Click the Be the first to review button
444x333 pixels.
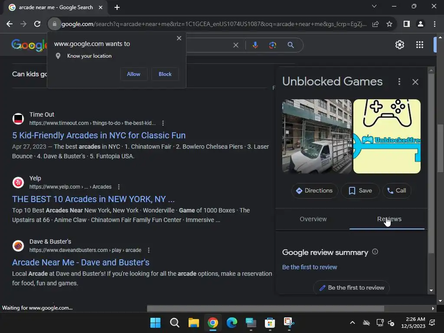(351, 288)
